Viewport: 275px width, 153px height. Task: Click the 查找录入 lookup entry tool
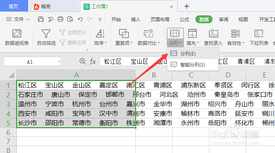[213, 37]
